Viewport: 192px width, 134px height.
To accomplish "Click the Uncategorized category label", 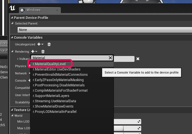I will pyautogui.click(x=25, y=44).
